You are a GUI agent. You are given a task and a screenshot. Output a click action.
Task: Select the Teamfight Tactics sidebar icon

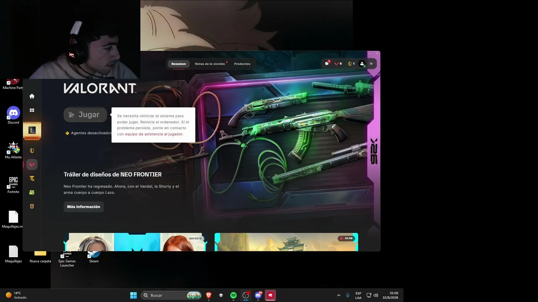coord(32,178)
